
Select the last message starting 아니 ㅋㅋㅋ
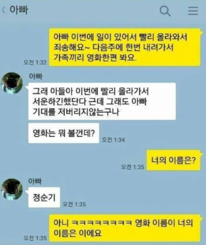point(125,228)
